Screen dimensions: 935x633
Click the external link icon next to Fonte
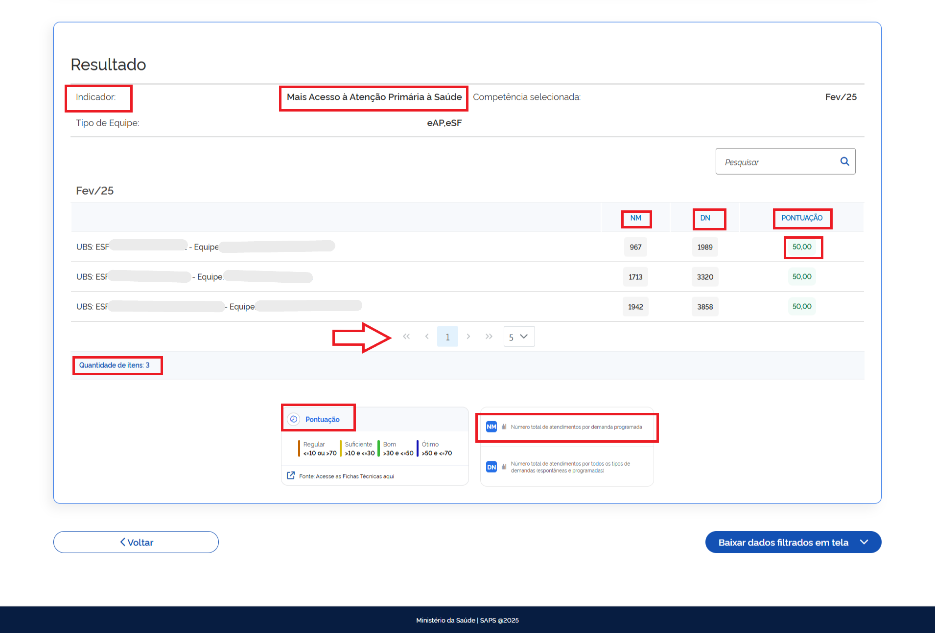(291, 475)
